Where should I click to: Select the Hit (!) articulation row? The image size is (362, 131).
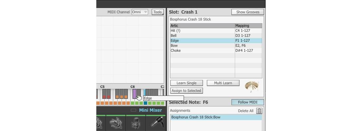click(x=216, y=31)
